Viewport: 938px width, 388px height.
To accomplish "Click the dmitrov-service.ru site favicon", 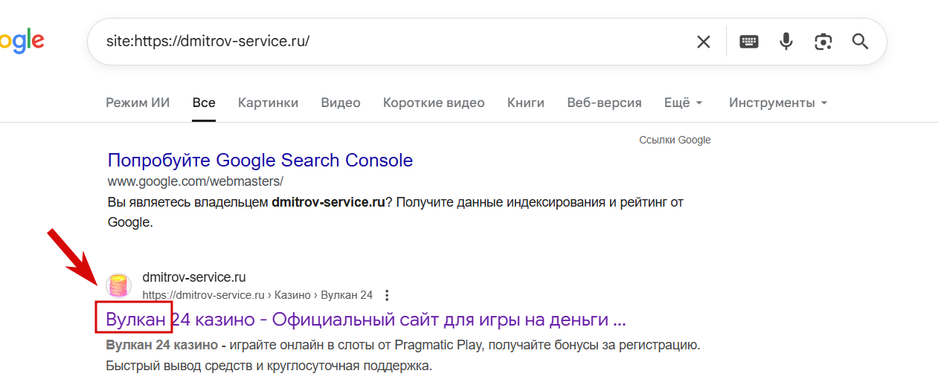I will 119,285.
